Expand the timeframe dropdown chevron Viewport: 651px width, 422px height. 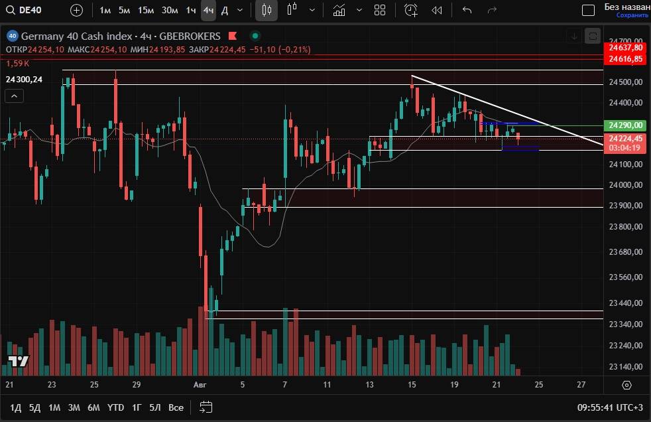pos(240,10)
